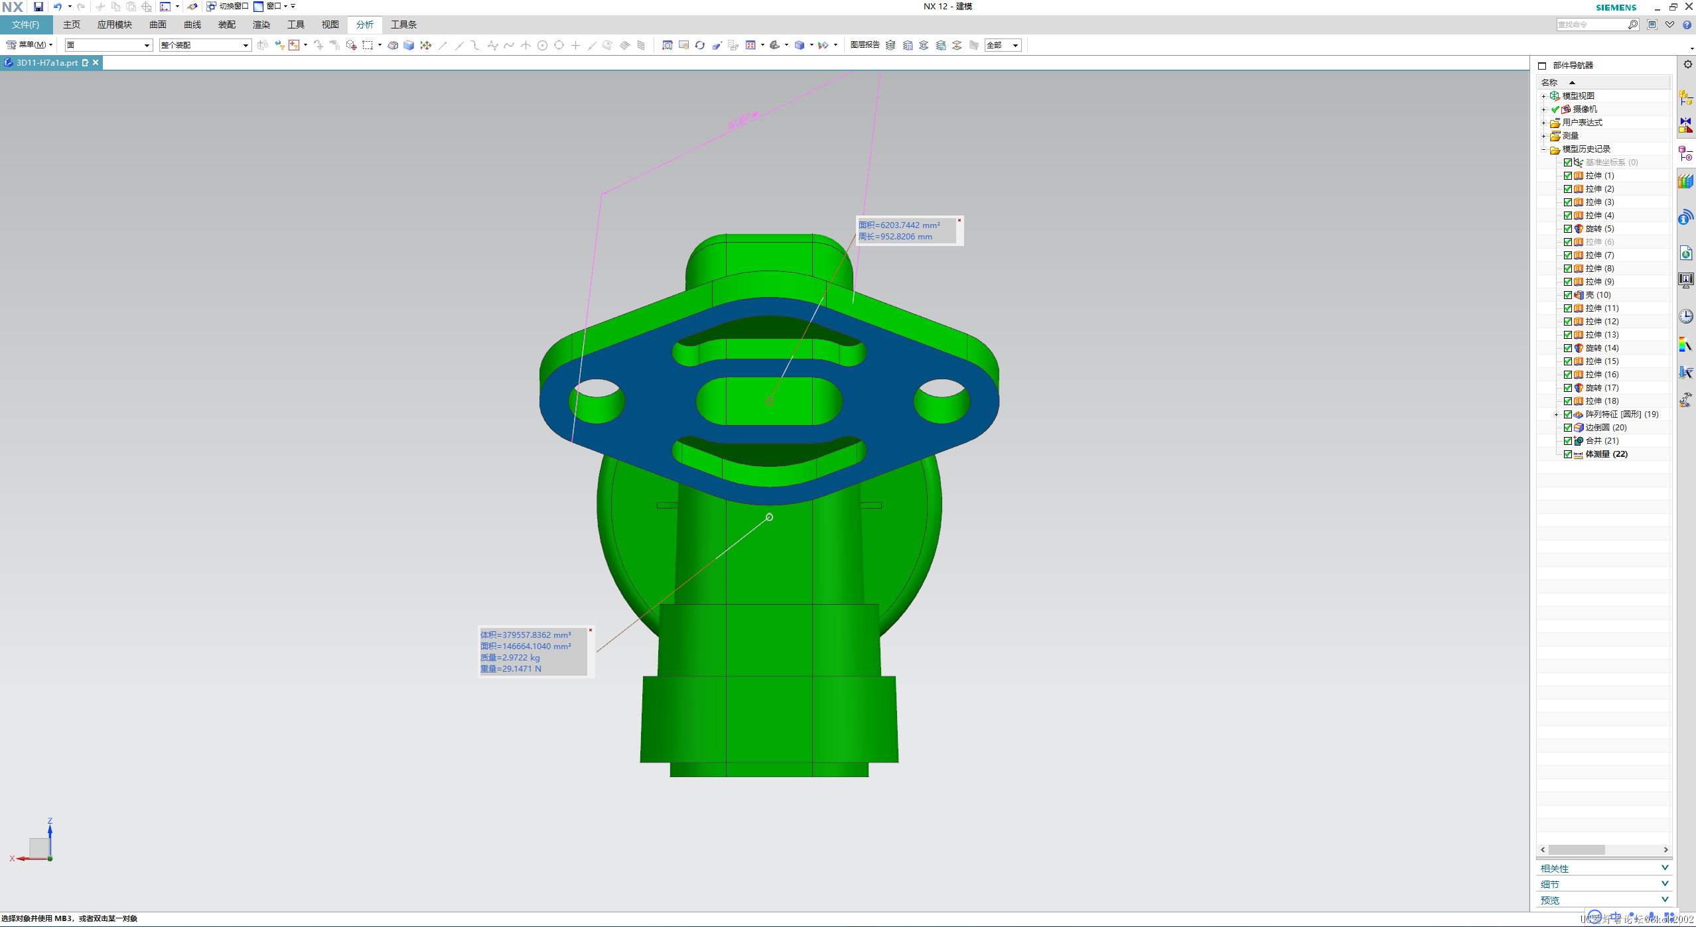Click the solid blue cube icon in the selection bar
This screenshot has height=927, width=1696.
tap(409, 45)
